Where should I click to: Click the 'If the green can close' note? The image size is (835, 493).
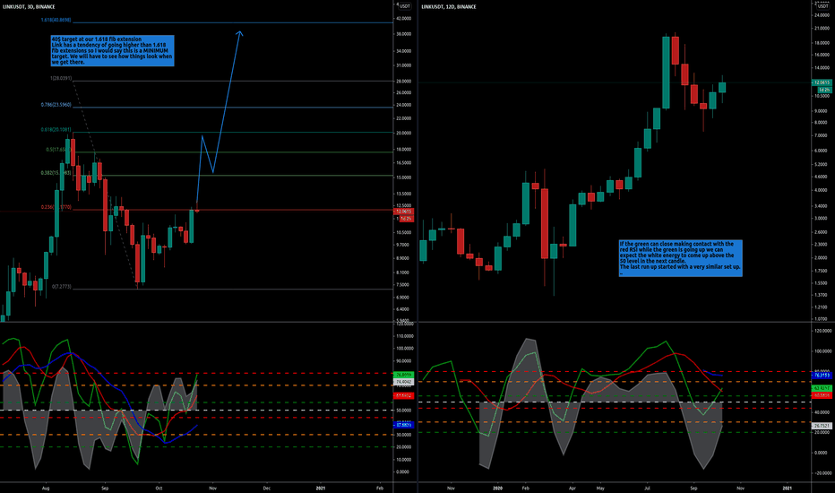click(x=681, y=258)
